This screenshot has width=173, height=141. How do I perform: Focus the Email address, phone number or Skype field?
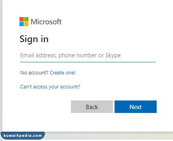point(88,56)
